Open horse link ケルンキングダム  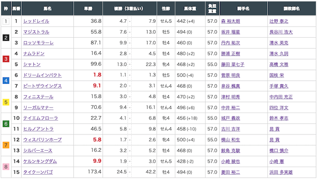point(40,161)
